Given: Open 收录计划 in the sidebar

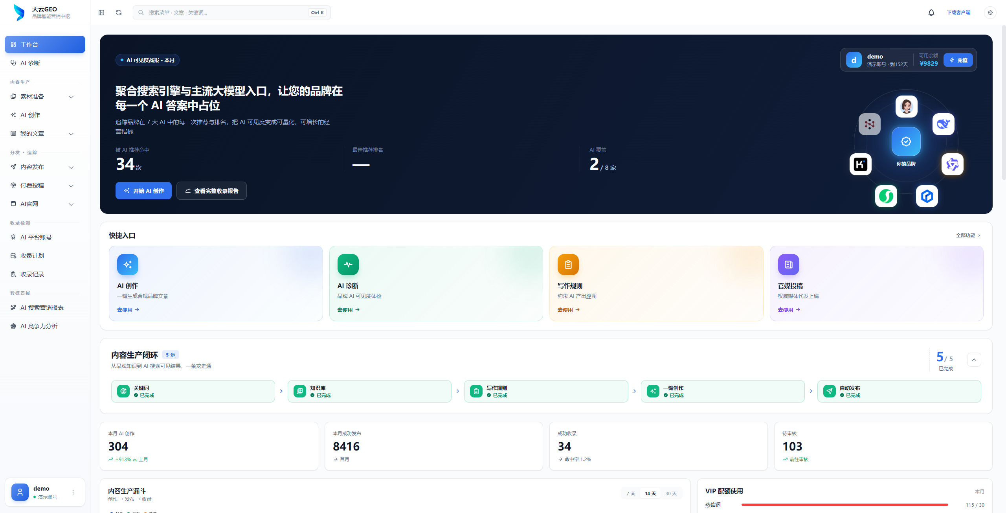Looking at the screenshot, I should 45,256.
